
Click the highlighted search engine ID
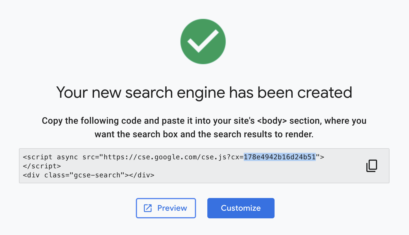(280, 157)
